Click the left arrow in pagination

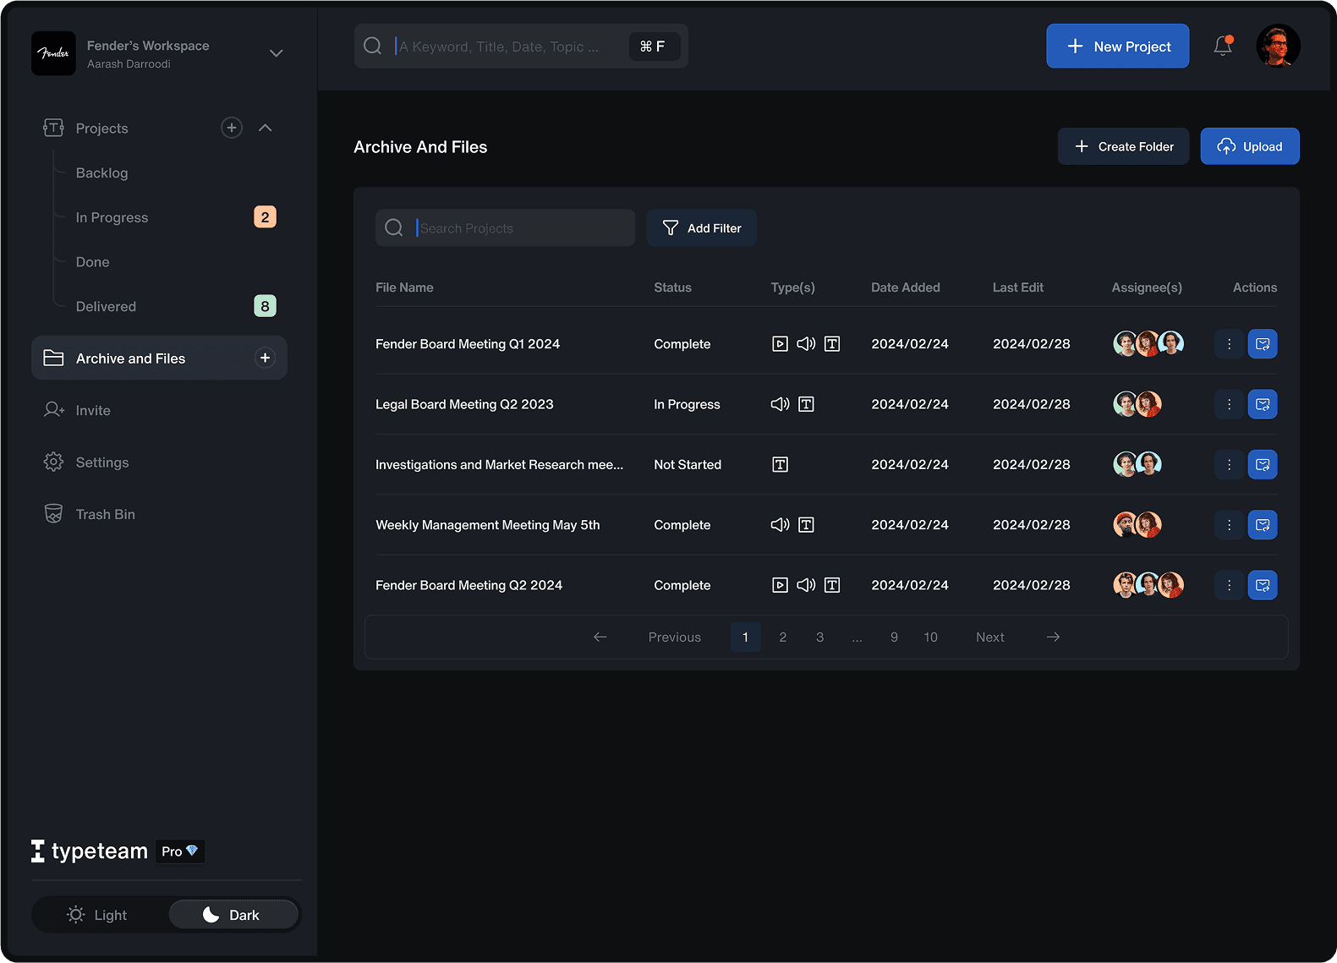[600, 637]
